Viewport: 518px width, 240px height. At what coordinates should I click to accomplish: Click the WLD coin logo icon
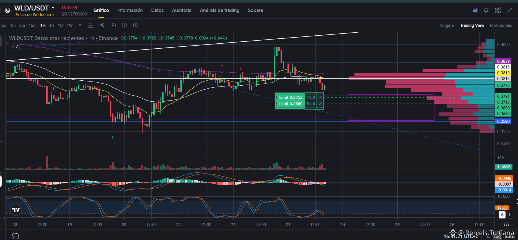(x=7, y=10)
